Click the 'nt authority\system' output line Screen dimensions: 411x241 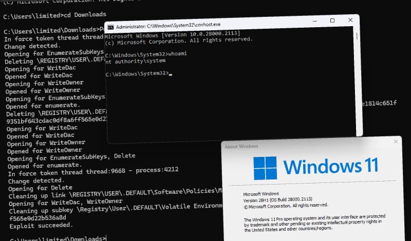coord(136,61)
